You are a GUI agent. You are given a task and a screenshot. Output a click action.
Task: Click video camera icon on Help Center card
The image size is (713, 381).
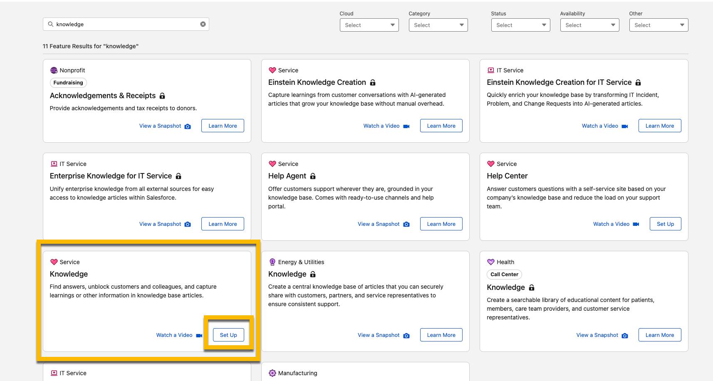point(636,224)
